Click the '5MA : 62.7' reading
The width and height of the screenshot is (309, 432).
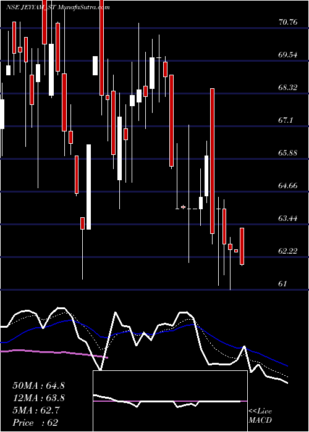tap(36, 410)
